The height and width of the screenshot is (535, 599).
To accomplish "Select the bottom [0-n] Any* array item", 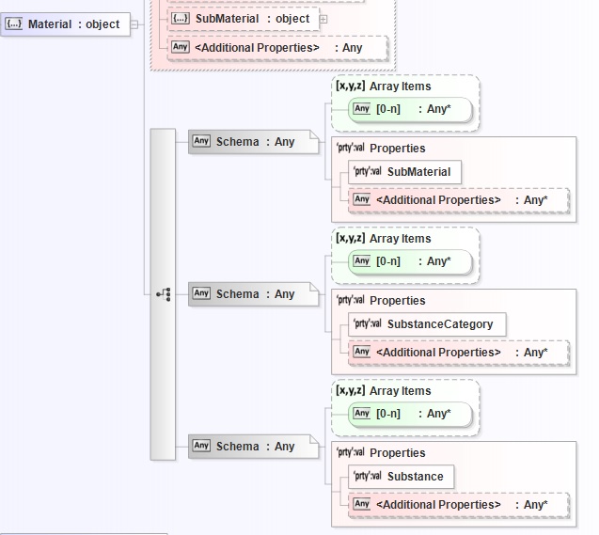I will (412, 414).
